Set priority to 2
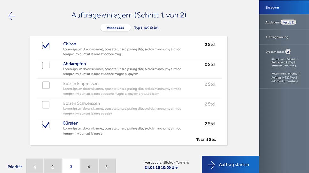The width and height of the screenshot is (309, 173). point(53,166)
